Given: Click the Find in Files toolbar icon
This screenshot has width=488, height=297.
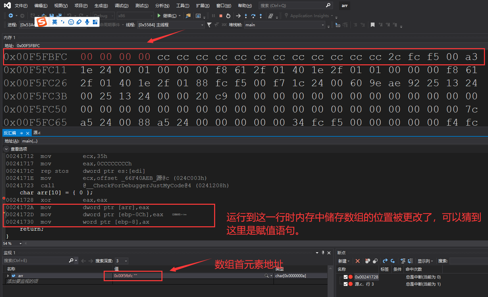Looking at the screenshot, I should [x=188, y=15].
